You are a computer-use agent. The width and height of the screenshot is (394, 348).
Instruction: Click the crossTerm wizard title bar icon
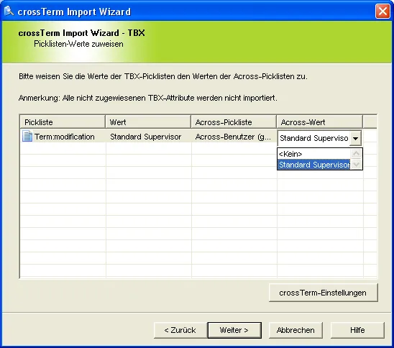coord(9,11)
